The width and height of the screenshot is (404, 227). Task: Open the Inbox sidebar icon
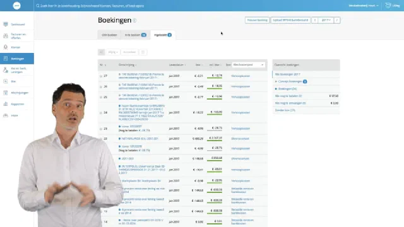[6, 115]
